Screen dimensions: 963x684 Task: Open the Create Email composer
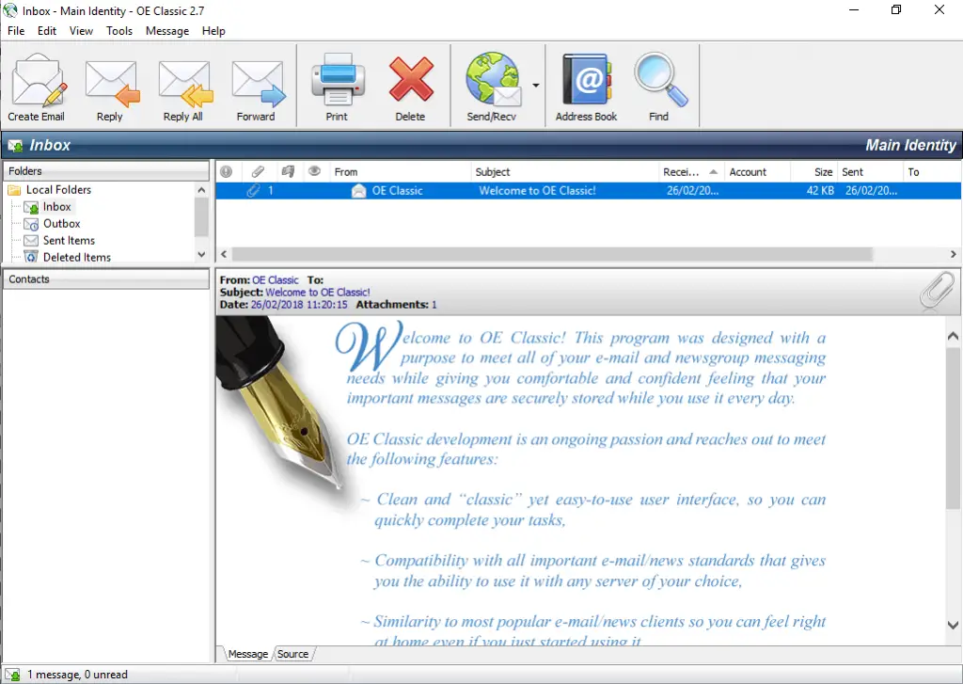[x=38, y=85]
